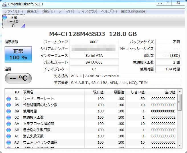Click the 温度 label
Viewport: 187px width, 153px height.
coord(8,69)
